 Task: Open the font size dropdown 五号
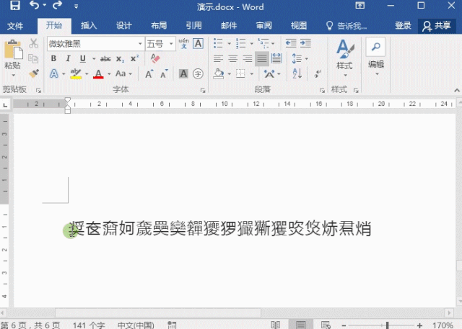point(171,44)
